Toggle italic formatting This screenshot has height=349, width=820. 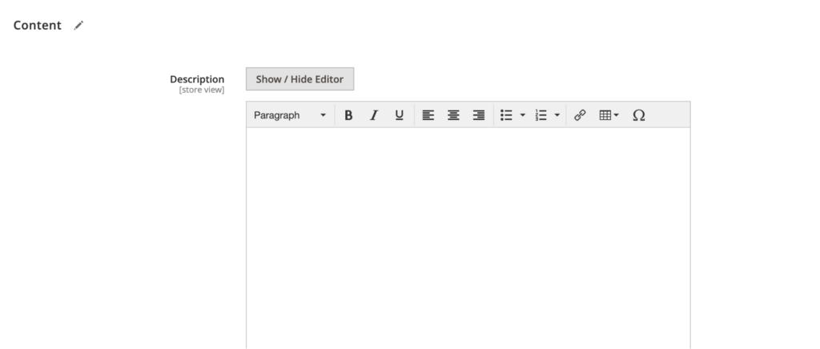tap(373, 115)
